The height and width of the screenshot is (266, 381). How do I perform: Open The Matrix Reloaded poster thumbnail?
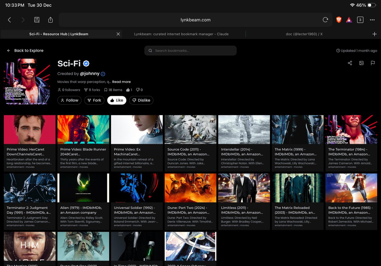click(298, 188)
